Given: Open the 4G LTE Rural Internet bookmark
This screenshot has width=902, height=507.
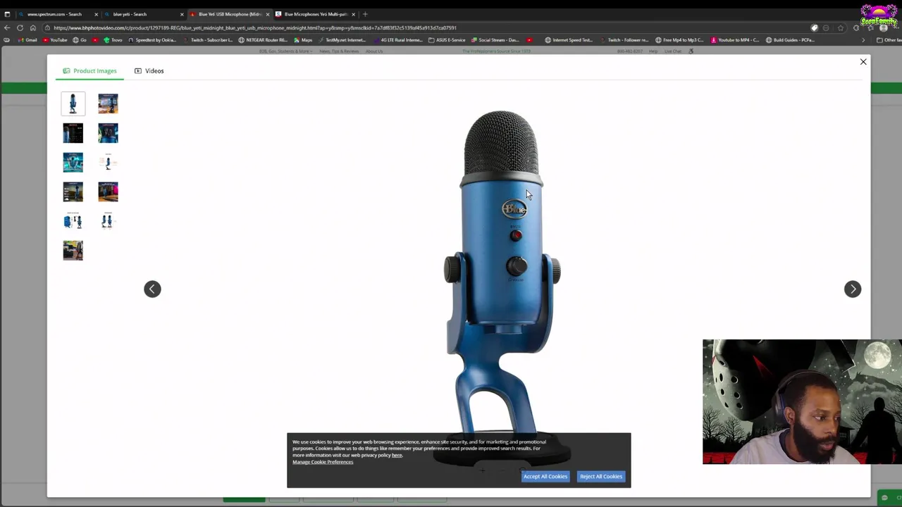Looking at the screenshot, I should 397,40.
